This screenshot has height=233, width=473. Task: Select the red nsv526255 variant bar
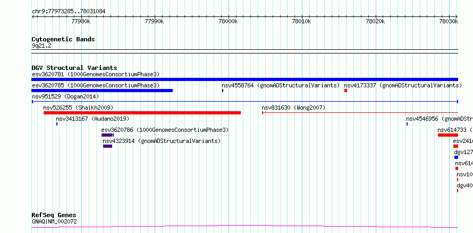[x=142, y=113]
